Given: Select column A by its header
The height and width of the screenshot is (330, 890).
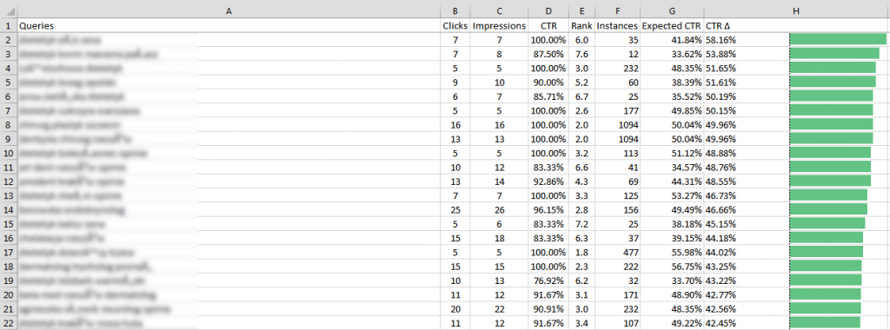Looking at the screenshot, I should click(x=229, y=10).
